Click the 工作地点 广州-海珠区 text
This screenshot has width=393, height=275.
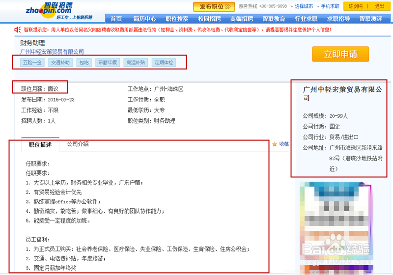click(x=155, y=89)
